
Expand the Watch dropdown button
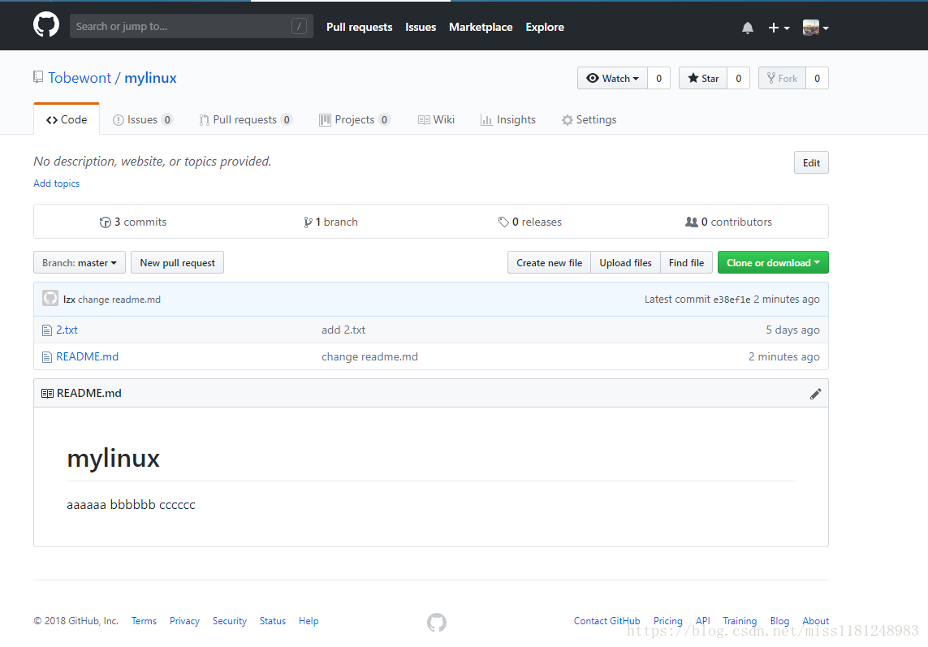pyautogui.click(x=612, y=78)
